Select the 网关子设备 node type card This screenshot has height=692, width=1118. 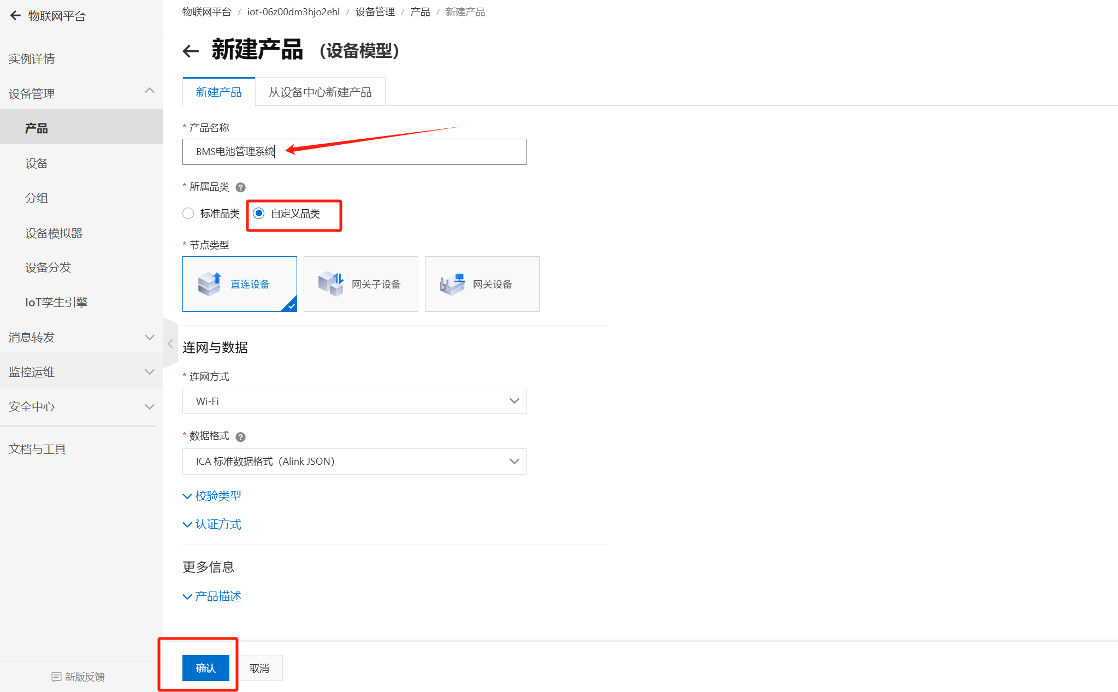click(x=360, y=284)
